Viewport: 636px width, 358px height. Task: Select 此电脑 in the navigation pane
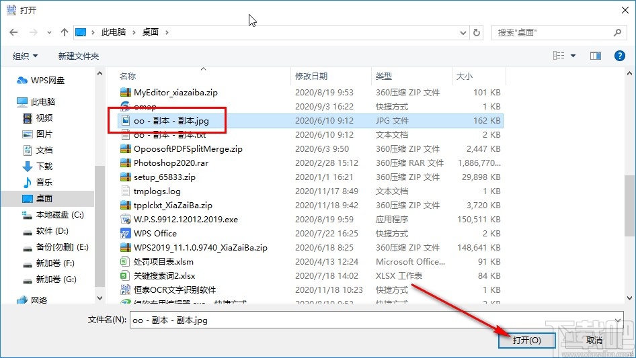pos(36,102)
